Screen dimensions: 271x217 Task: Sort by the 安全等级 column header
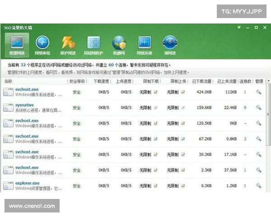point(77,81)
